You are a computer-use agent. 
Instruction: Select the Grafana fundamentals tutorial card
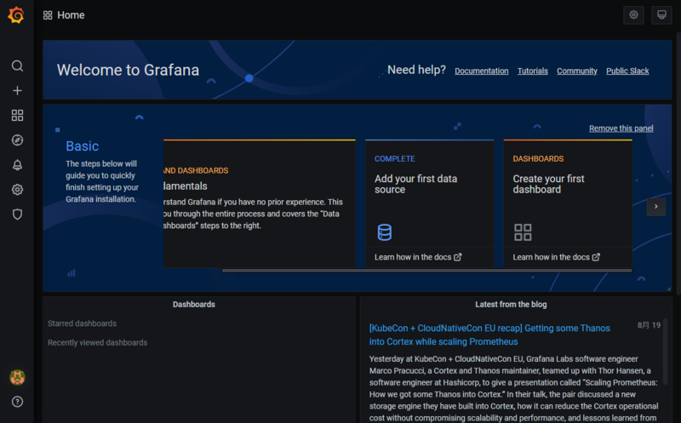click(x=260, y=203)
